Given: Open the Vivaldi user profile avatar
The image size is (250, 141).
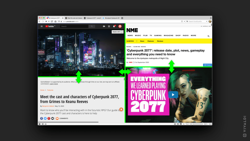Looking at the screenshot, I should (x=210, y=21).
